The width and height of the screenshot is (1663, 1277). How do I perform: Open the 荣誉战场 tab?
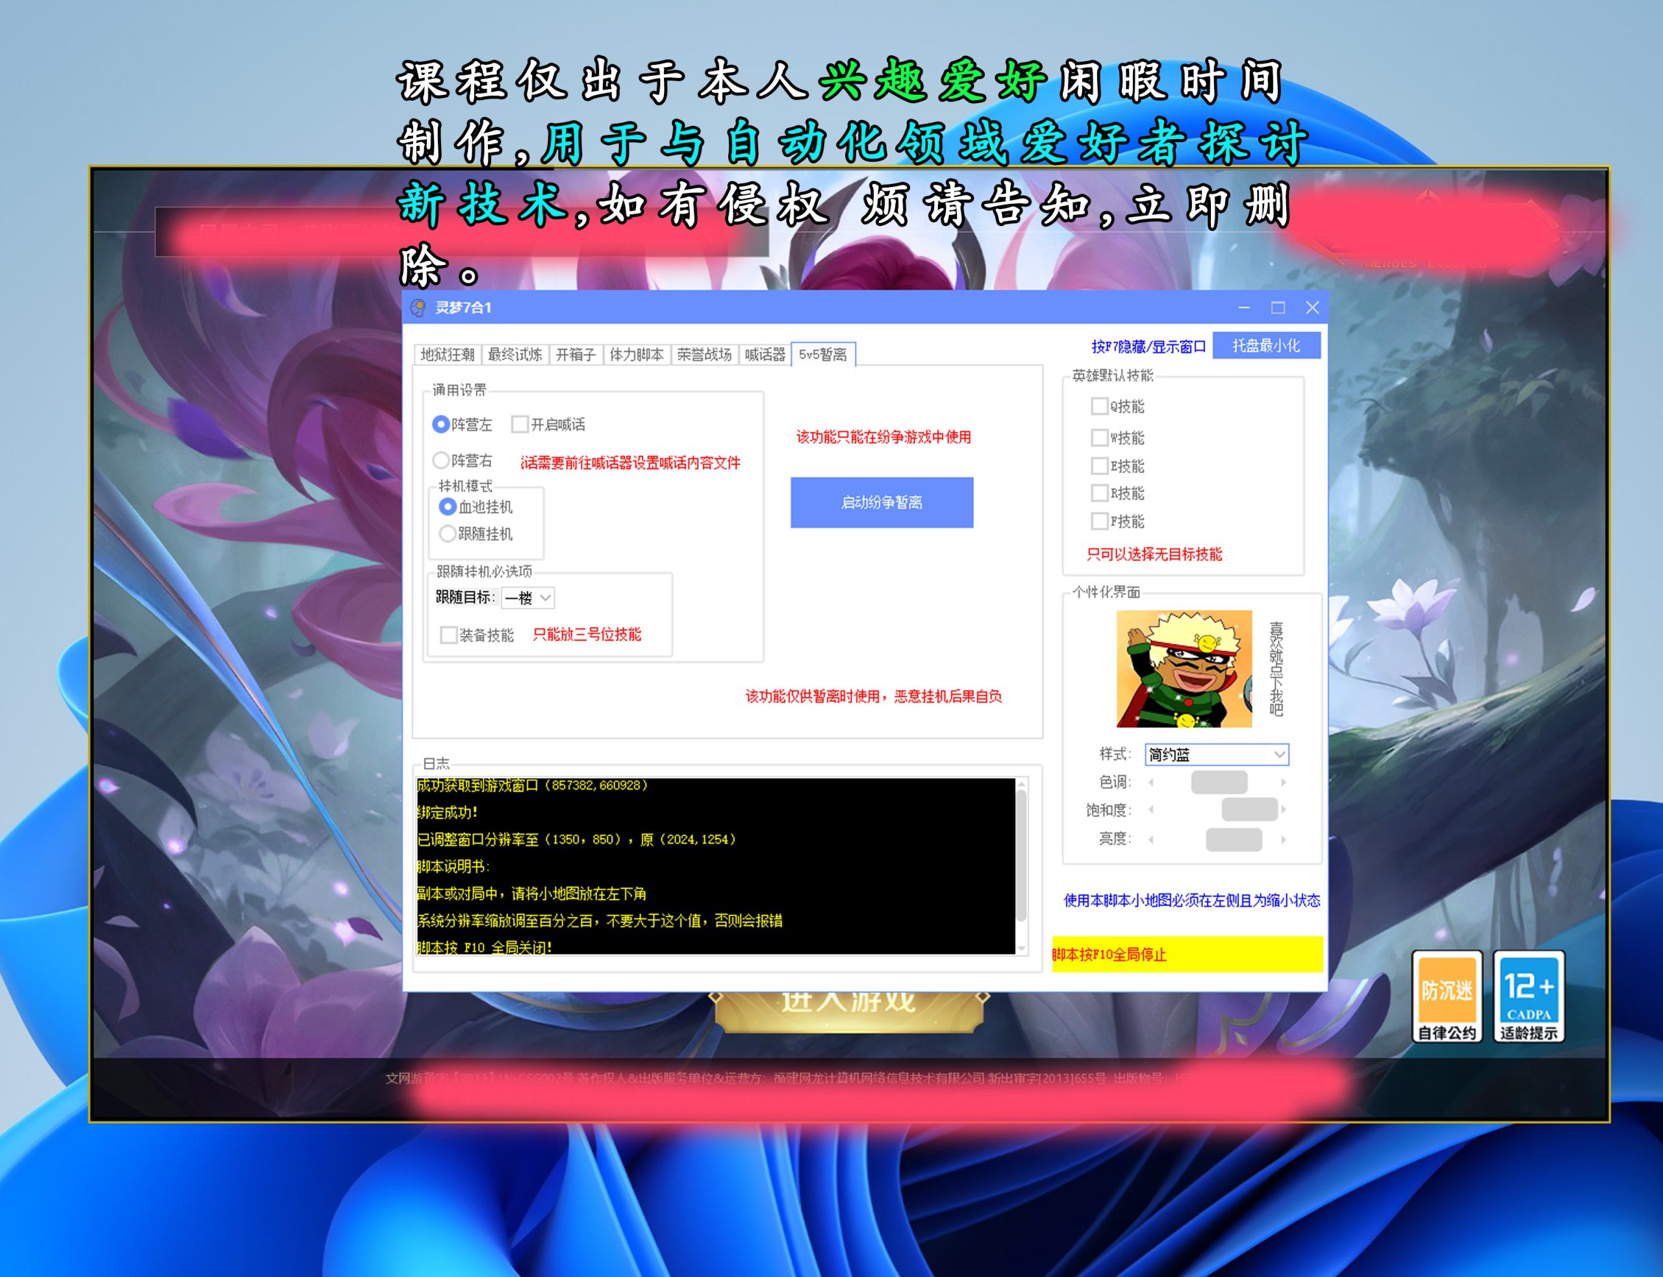tap(704, 354)
